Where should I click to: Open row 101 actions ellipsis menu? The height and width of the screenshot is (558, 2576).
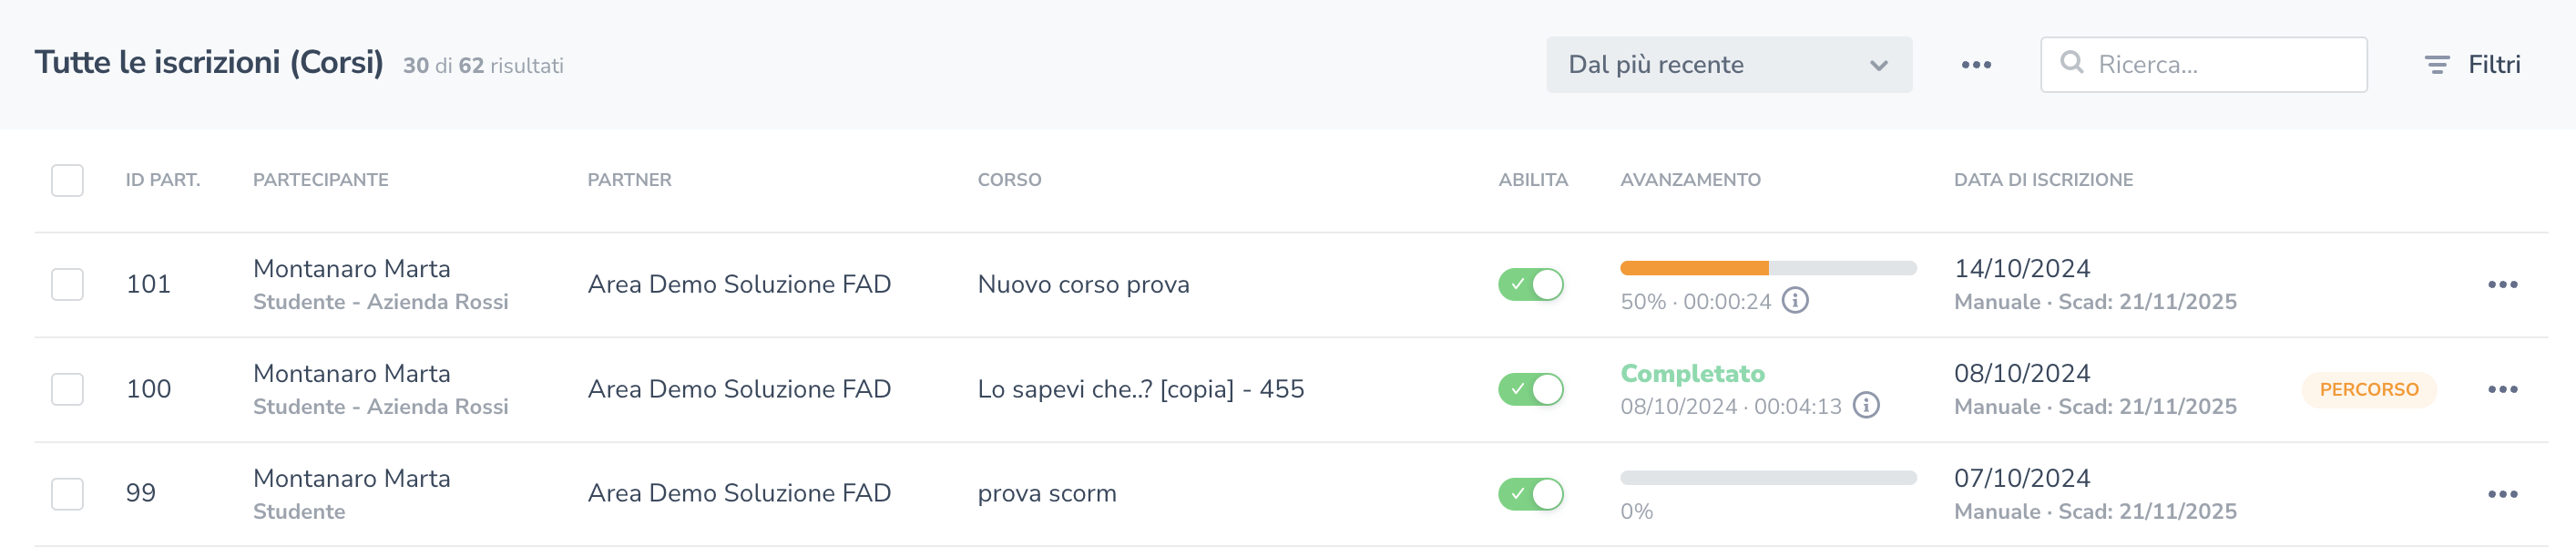click(2501, 284)
